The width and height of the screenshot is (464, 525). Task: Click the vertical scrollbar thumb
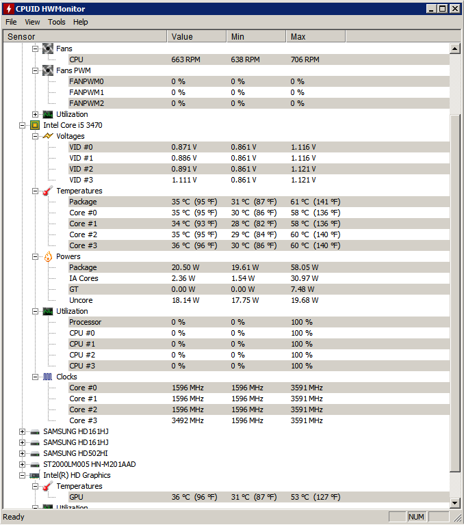pyautogui.click(x=454, y=293)
